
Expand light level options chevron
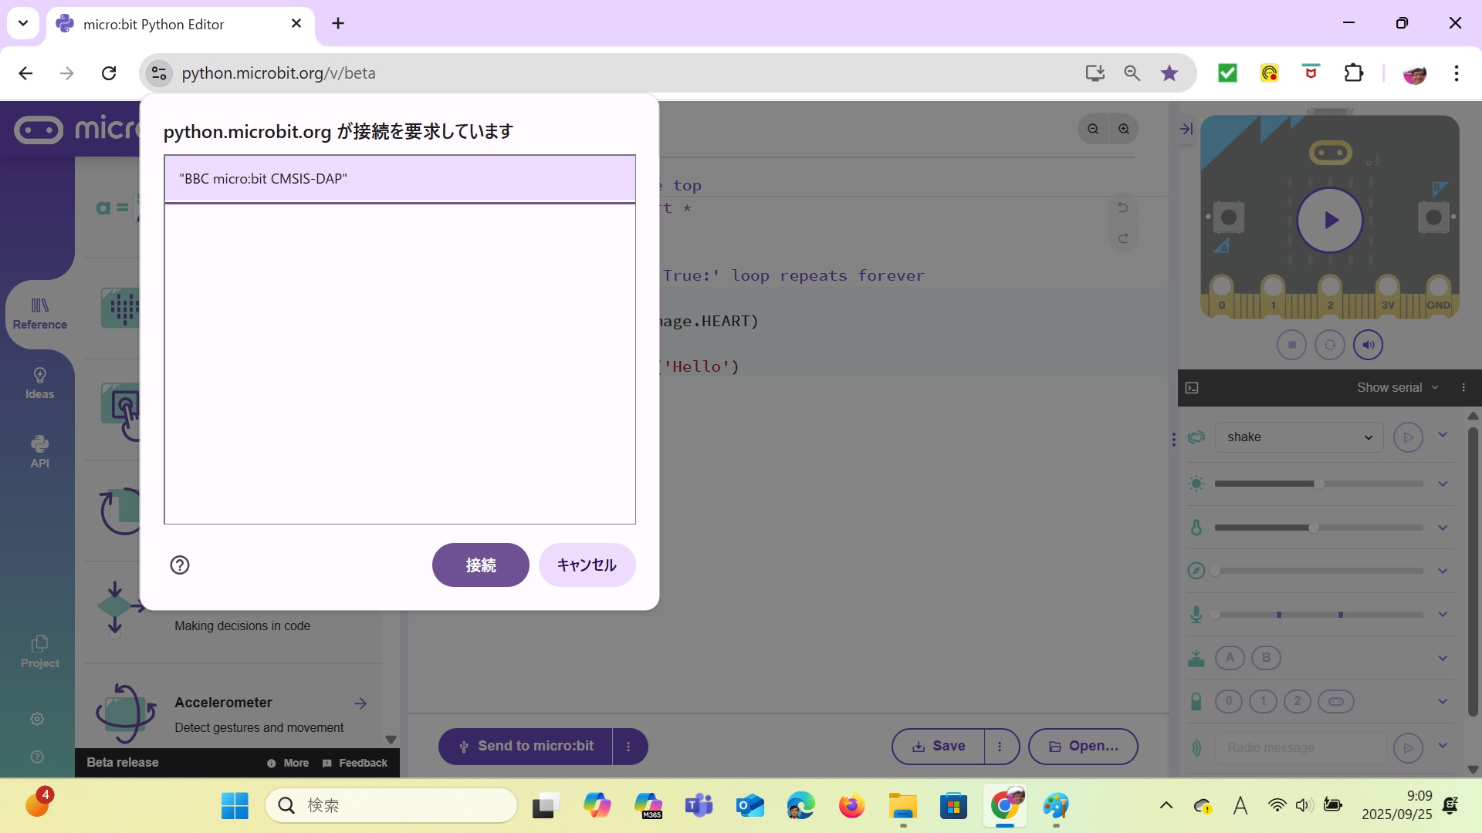point(1443,484)
